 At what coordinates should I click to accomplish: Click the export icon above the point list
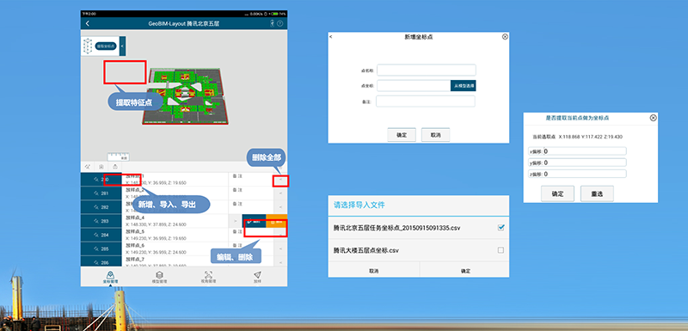[115, 167]
